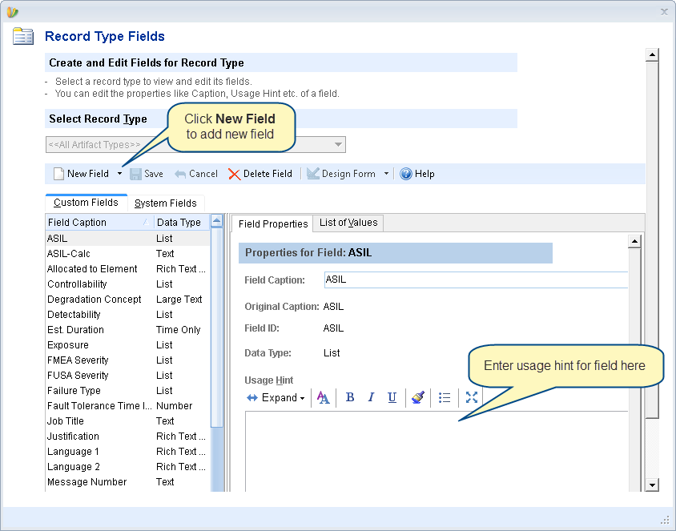Screen dimensions: 676x531
Task: Select the Controllability field row
Action: click(x=127, y=284)
